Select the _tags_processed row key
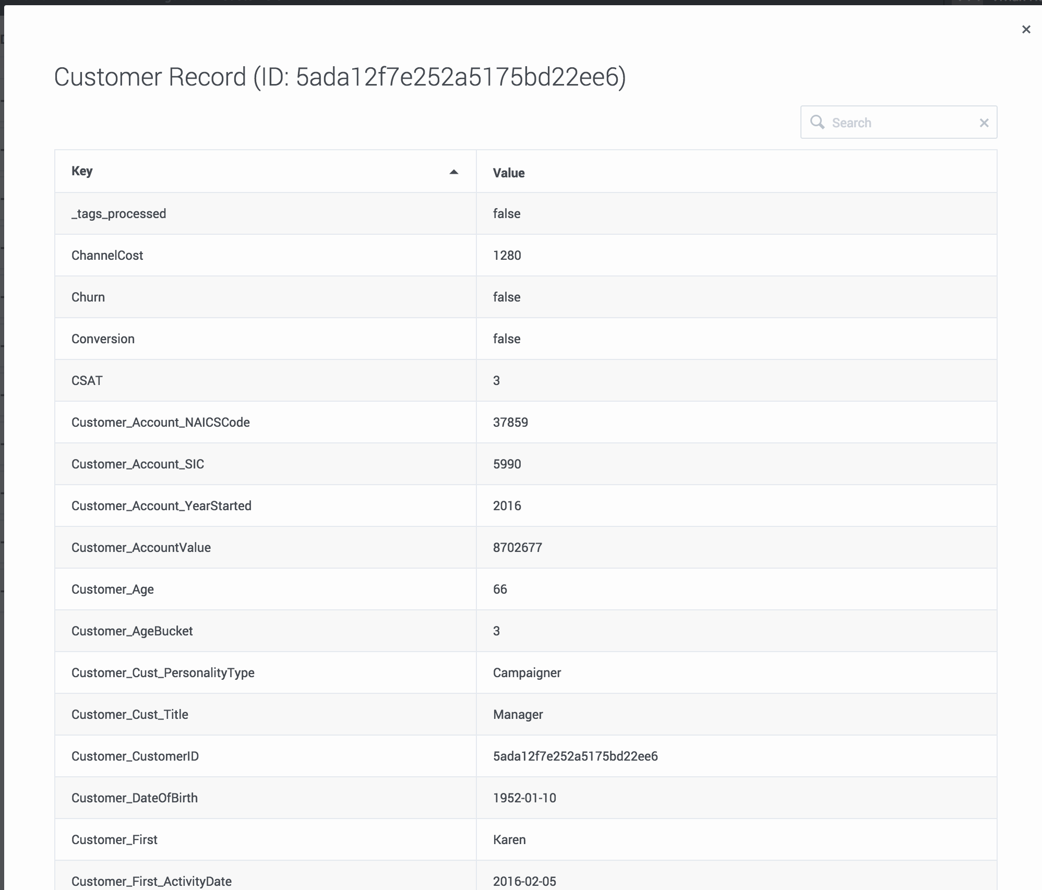Viewport: 1042px width, 890px height. [118, 214]
